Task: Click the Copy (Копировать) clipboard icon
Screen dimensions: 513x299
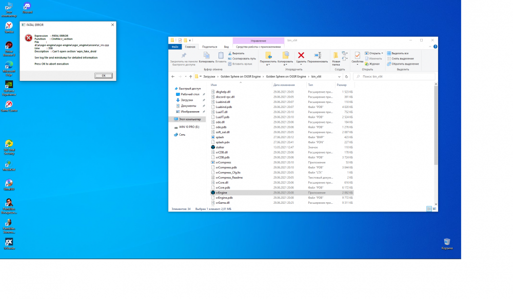Action: coord(206,56)
